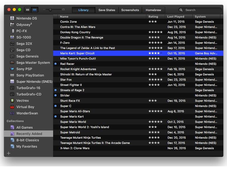Select Super Mario All-Stars
227x170 pixels.
138,111
